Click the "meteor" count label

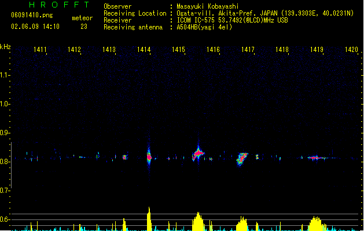pos(82,18)
